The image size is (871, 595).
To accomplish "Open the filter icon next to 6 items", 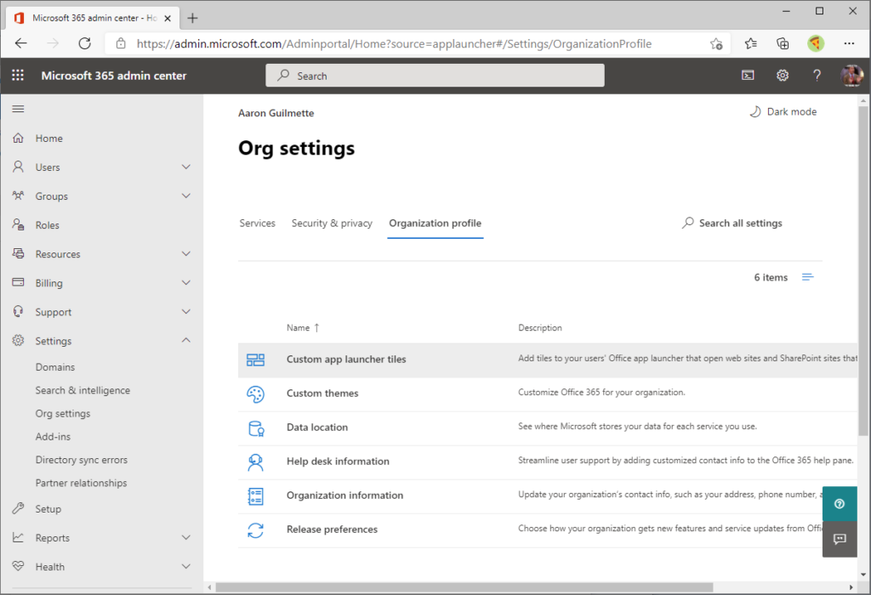I will pyautogui.click(x=807, y=276).
